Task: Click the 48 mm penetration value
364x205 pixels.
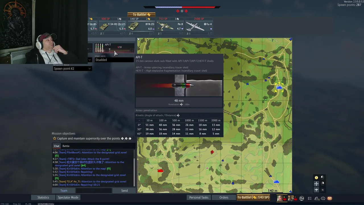Action: point(179,101)
